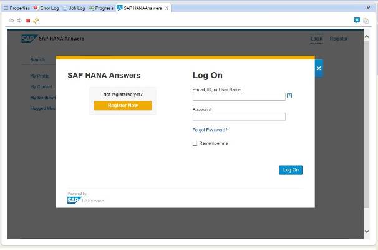The height and width of the screenshot is (250, 378).
Task: Stop page loading with red square icon
Action: pos(27,21)
